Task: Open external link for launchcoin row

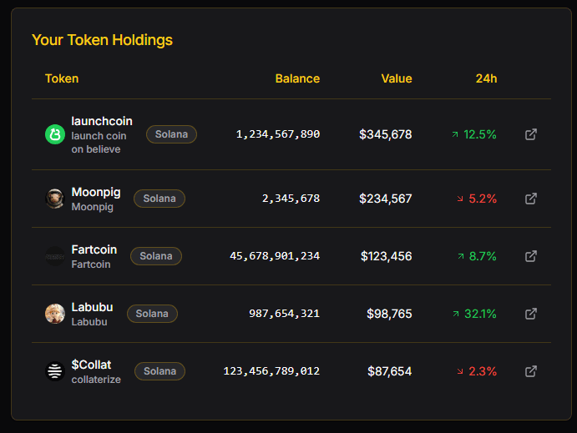Action: coord(530,134)
